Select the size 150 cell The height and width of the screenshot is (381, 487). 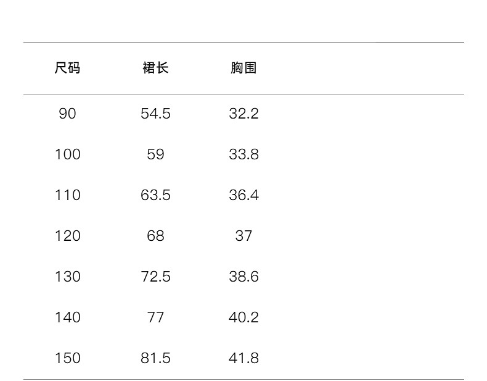67,358
